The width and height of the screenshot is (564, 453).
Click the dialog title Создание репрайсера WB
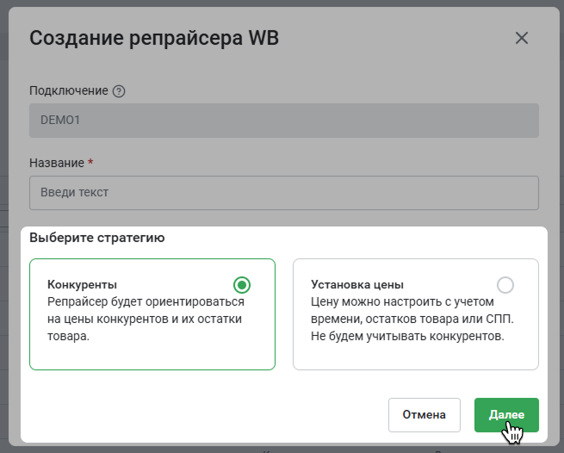[154, 38]
